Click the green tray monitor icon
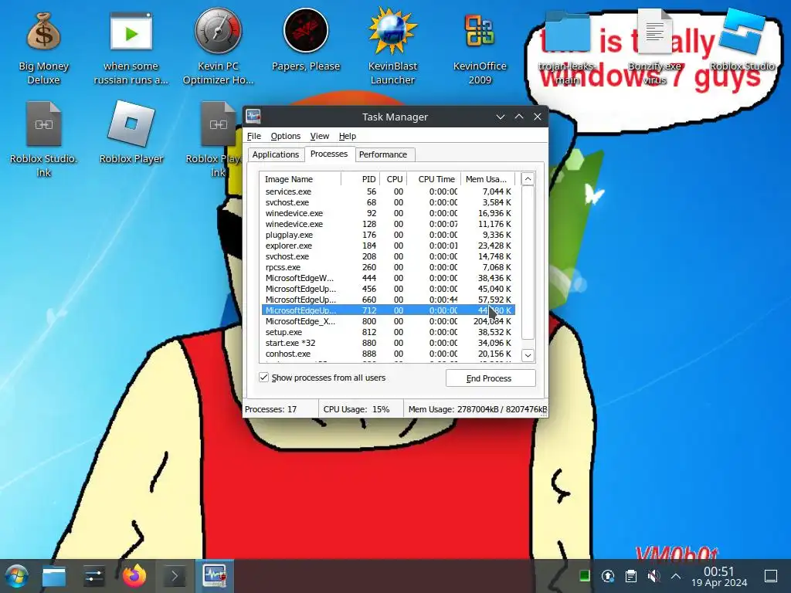The width and height of the screenshot is (791, 593). (x=585, y=576)
